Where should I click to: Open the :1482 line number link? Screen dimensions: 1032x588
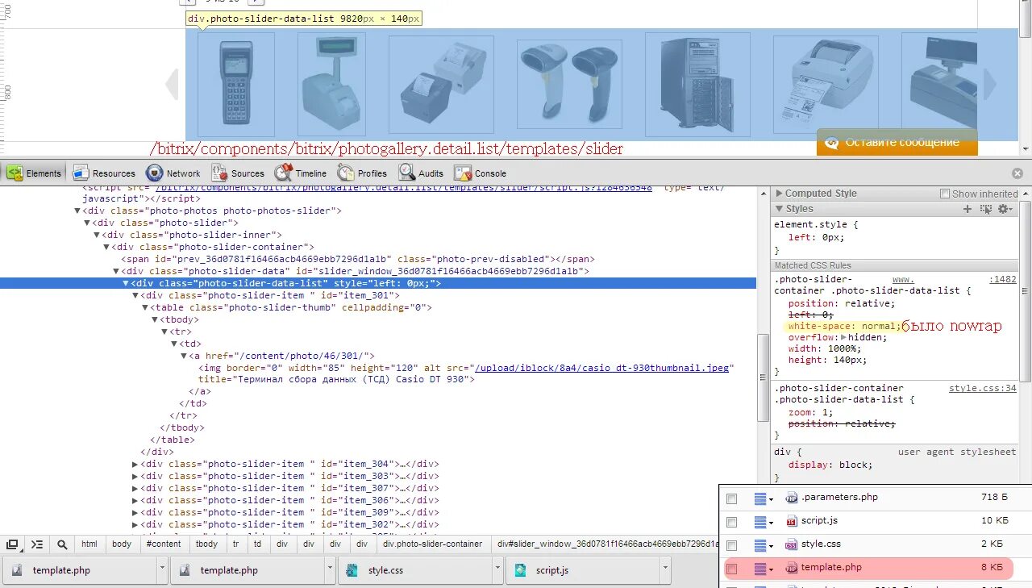click(x=1003, y=280)
